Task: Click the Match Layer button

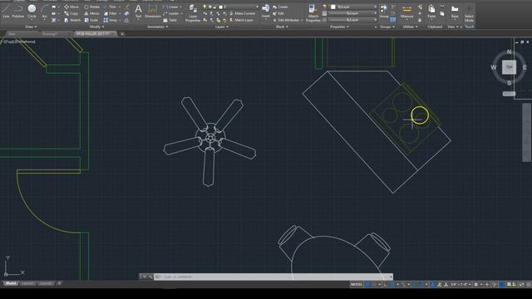Action: 241,20
